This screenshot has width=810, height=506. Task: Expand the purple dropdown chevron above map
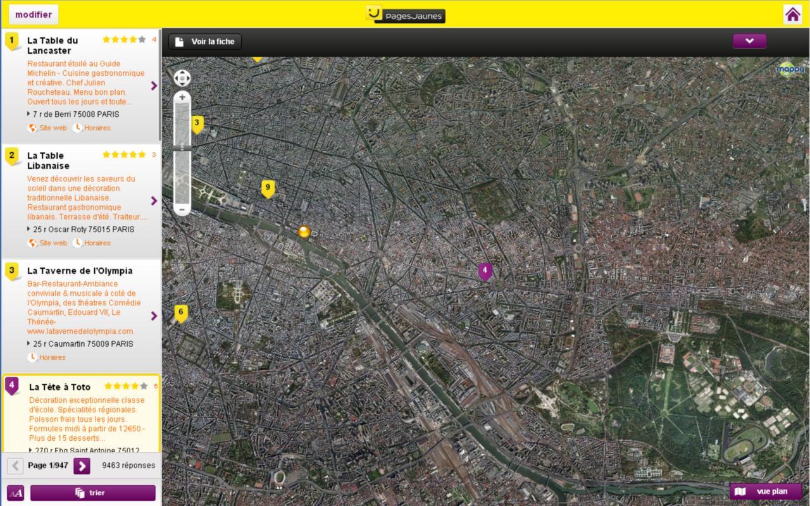click(749, 41)
